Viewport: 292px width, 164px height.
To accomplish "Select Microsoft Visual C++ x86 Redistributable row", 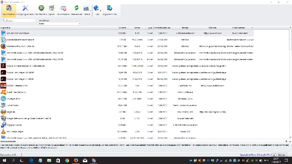I will [x=127, y=53].
